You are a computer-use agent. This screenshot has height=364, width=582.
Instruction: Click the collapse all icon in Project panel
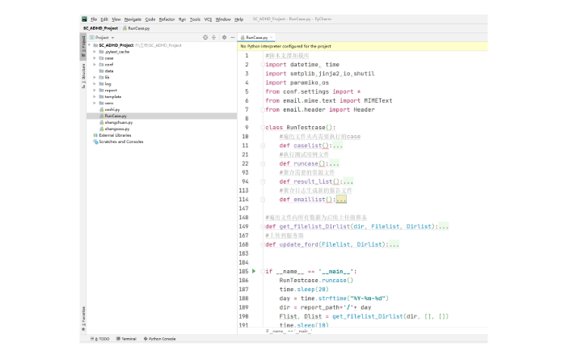pos(213,37)
